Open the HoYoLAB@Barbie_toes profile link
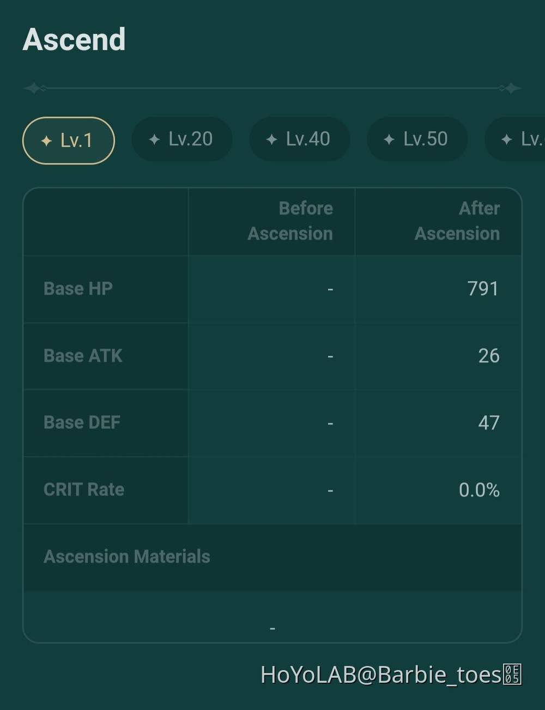 (381, 675)
